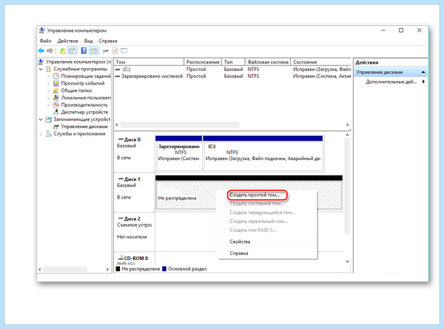The height and width of the screenshot is (329, 444).
Task: Expand the Планировщик заданий node
Action: pyautogui.click(x=48, y=76)
